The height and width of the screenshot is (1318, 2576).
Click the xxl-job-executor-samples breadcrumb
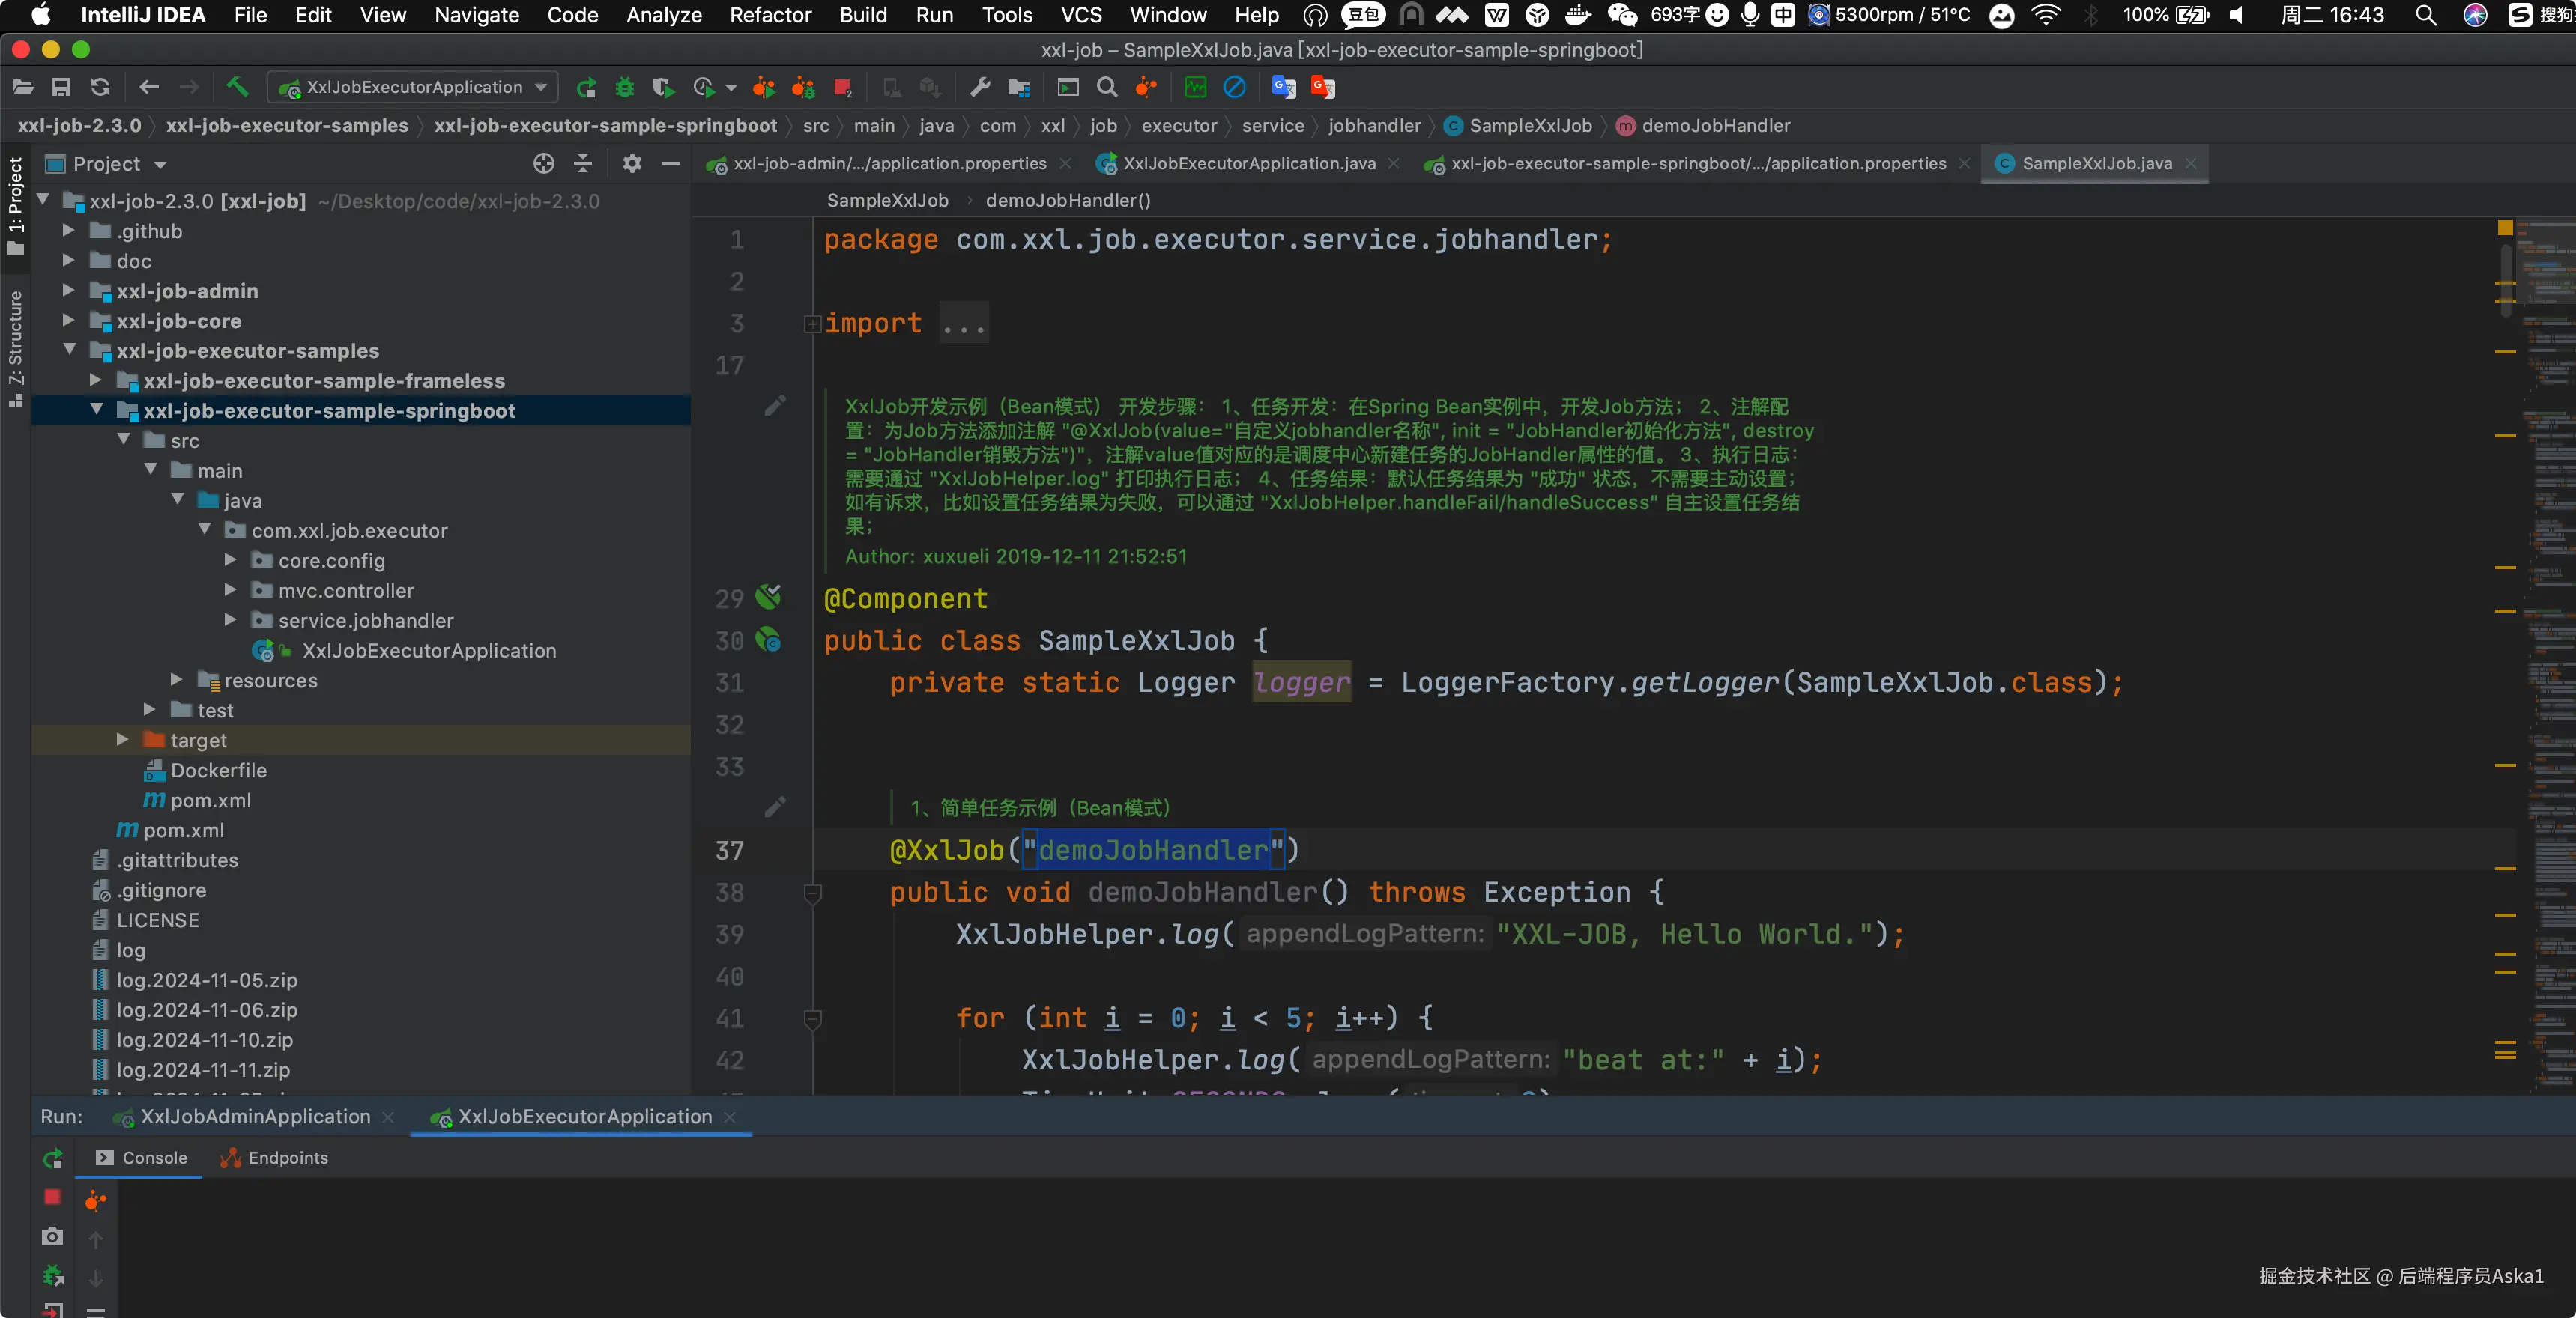[287, 126]
